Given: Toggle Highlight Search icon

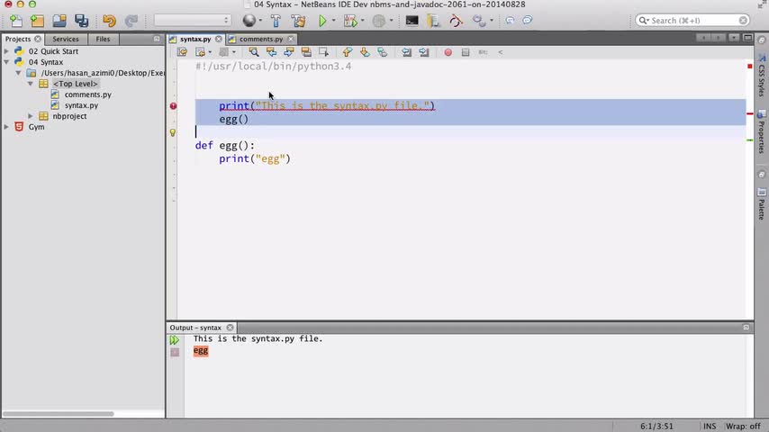Looking at the screenshot, I should point(306,52).
